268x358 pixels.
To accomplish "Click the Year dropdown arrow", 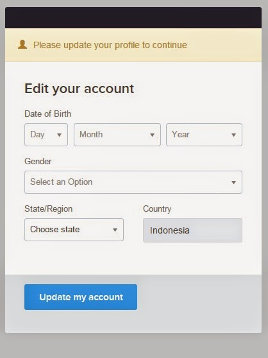I will click(x=233, y=135).
